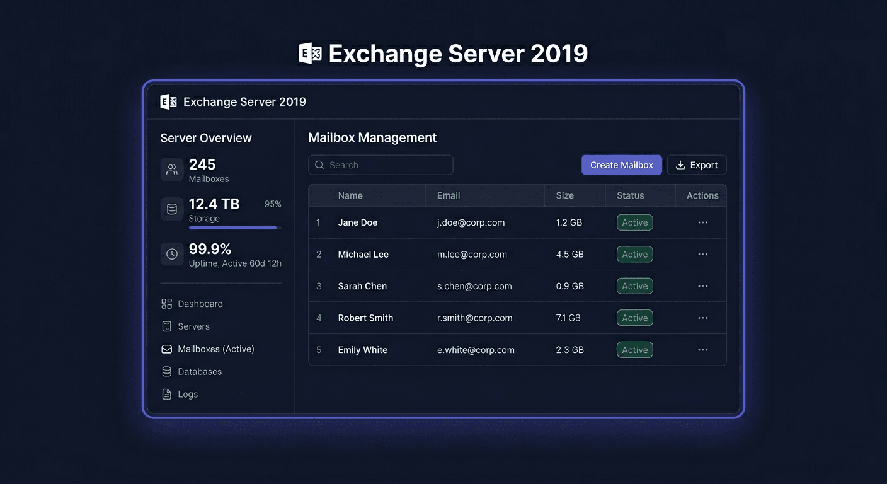Open Mailboxss (Active) via its envelope icon
The height and width of the screenshot is (484, 887).
pos(166,349)
